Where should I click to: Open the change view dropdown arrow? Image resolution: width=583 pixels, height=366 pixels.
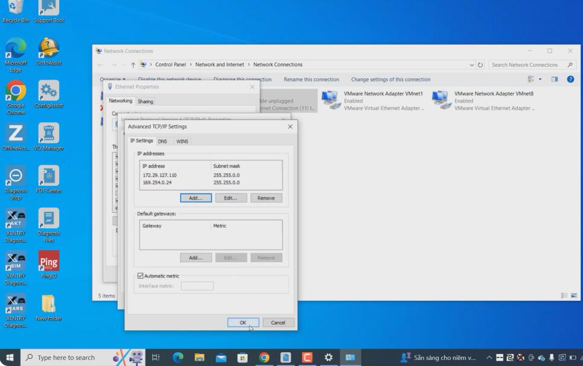(540, 79)
